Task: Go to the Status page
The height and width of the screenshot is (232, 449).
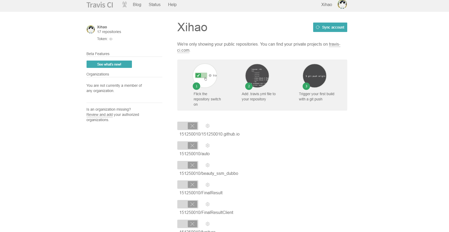Action: [154, 4]
